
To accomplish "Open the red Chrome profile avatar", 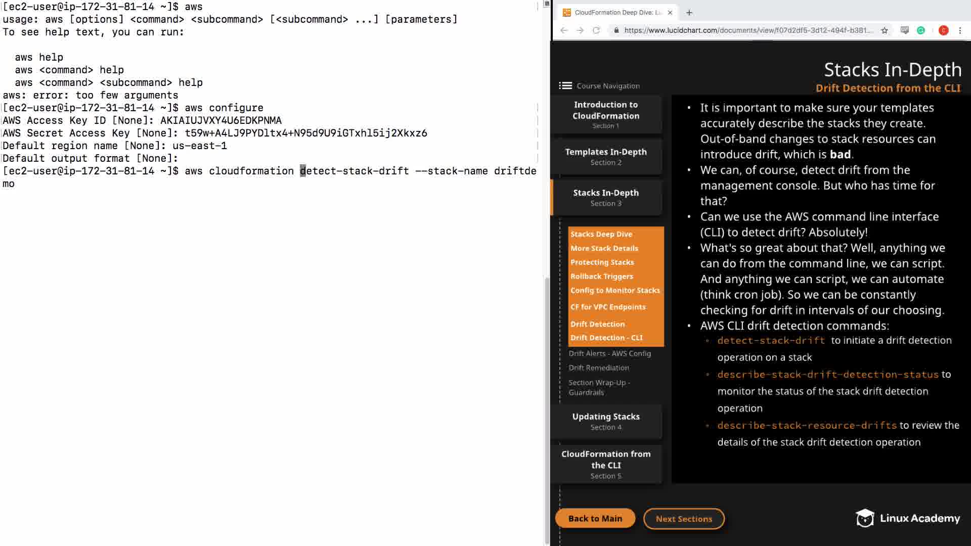I will point(943,30).
